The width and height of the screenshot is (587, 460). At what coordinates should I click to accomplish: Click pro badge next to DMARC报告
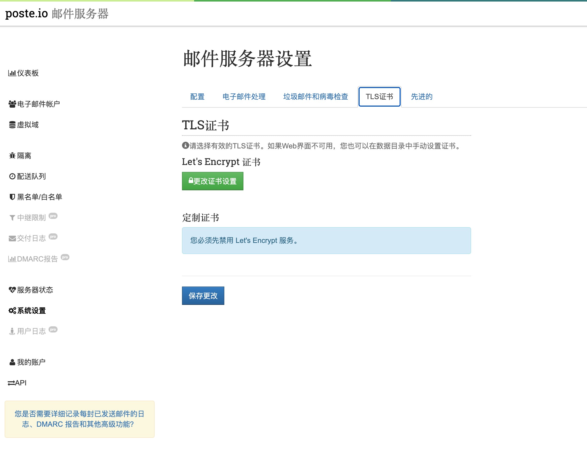point(65,257)
